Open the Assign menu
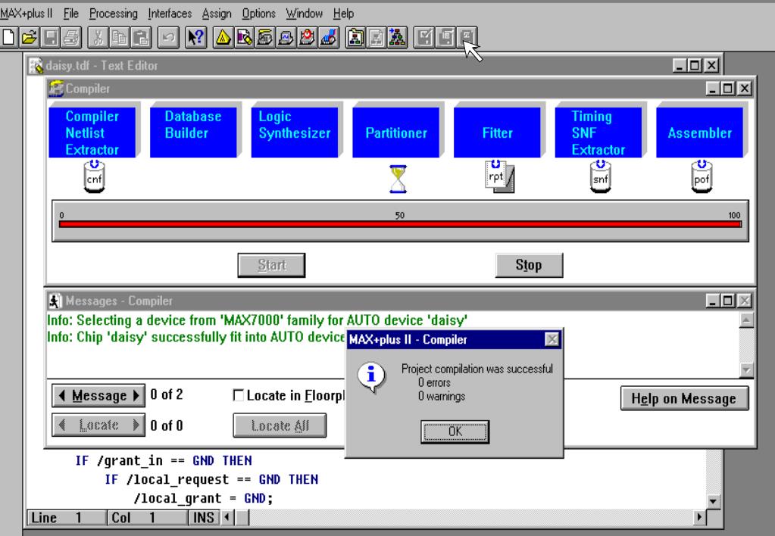 coord(217,14)
